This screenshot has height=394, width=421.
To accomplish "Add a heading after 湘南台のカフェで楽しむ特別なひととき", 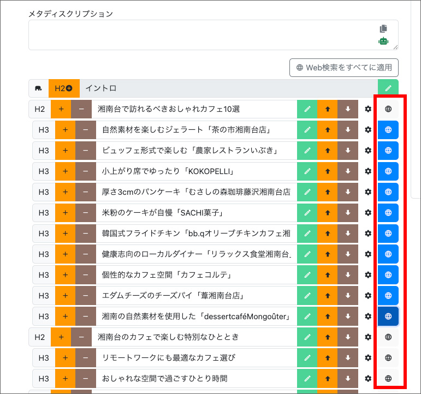I will pos(61,337).
